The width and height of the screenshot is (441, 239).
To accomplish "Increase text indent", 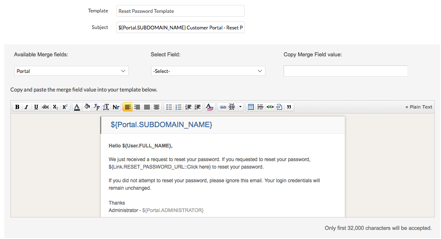I will point(198,107).
